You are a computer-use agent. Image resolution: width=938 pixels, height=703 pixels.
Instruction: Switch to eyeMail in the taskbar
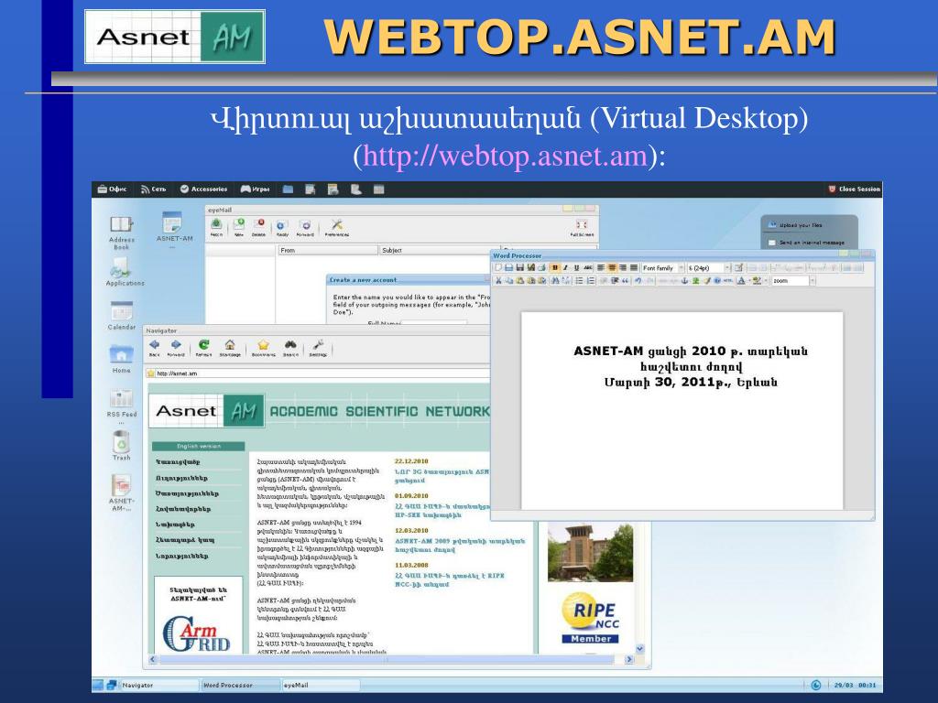click(x=321, y=685)
